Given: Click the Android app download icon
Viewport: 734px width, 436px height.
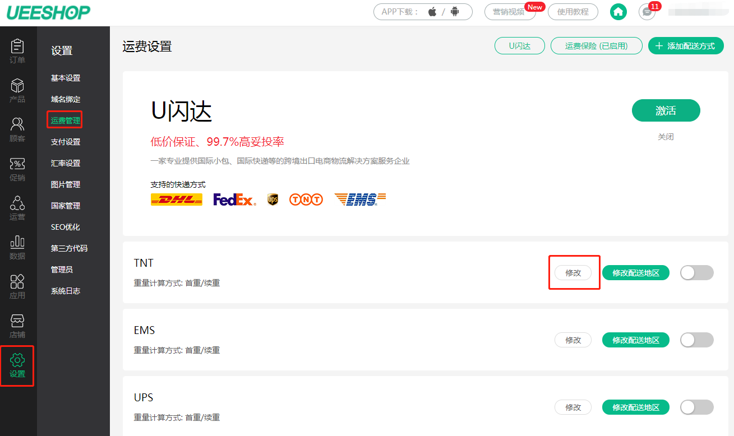Looking at the screenshot, I should point(455,11).
